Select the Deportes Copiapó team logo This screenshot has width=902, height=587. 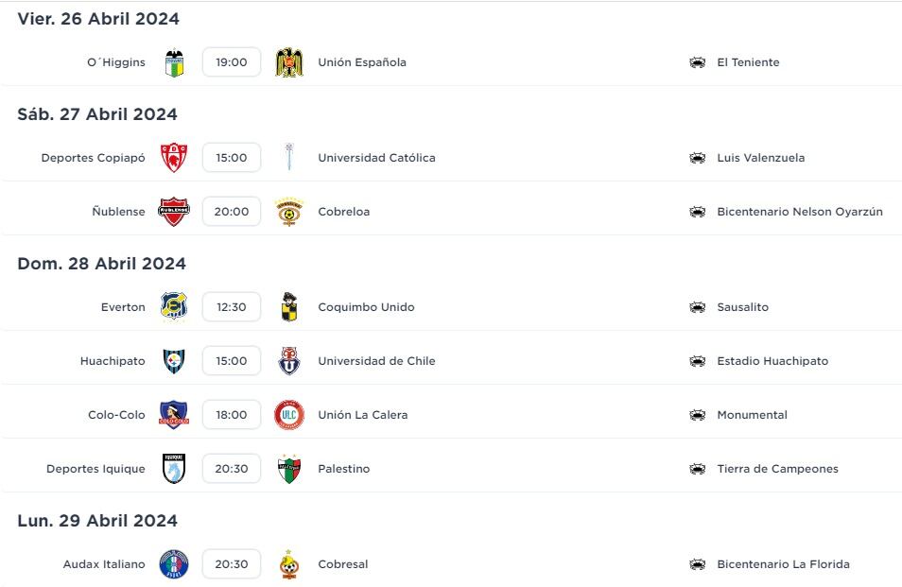pos(174,158)
